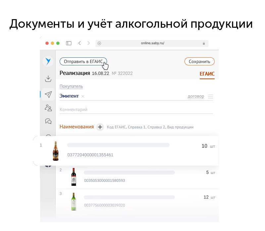This screenshot has width=265, height=231.
Task: Click the Сохранить button
Action: pyautogui.click(x=199, y=62)
